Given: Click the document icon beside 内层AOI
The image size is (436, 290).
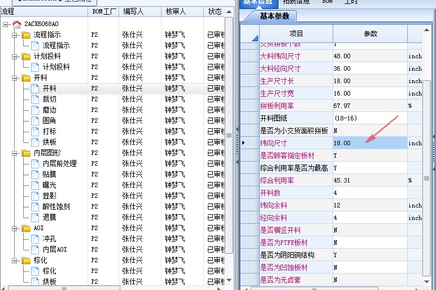Looking at the screenshot, I should [x=35, y=250].
